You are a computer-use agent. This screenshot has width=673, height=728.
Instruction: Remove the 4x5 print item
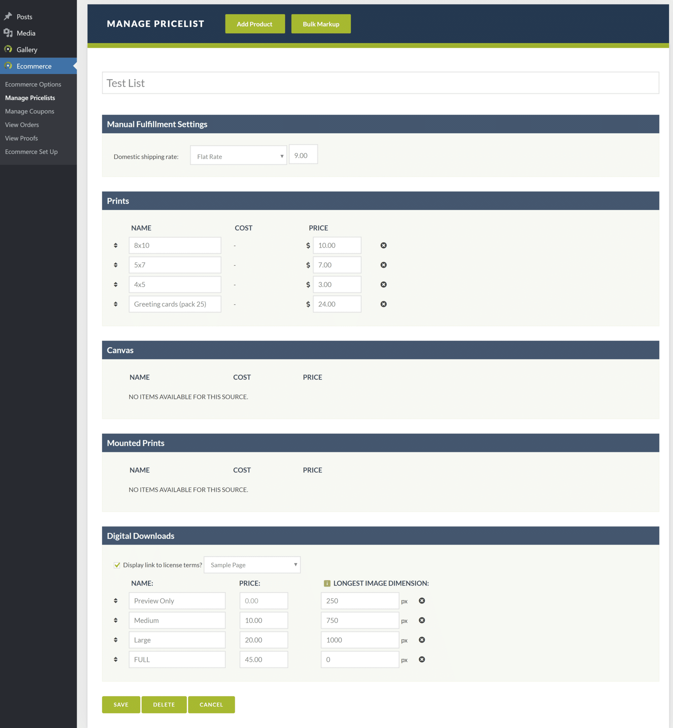384,285
